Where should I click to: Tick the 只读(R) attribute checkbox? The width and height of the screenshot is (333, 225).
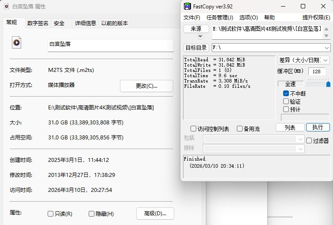pos(51,214)
